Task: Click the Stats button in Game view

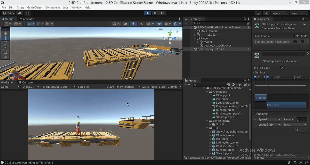Action: [162, 87]
